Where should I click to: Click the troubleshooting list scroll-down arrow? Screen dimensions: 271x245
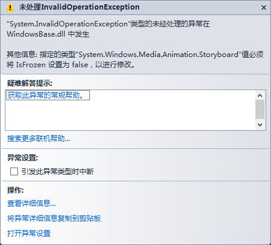[x=260, y=125]
